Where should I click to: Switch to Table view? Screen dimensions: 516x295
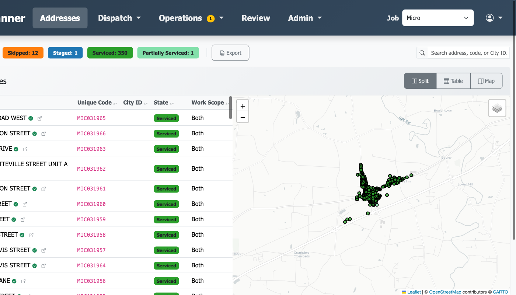pyautogui.click(x=453, y=81)
